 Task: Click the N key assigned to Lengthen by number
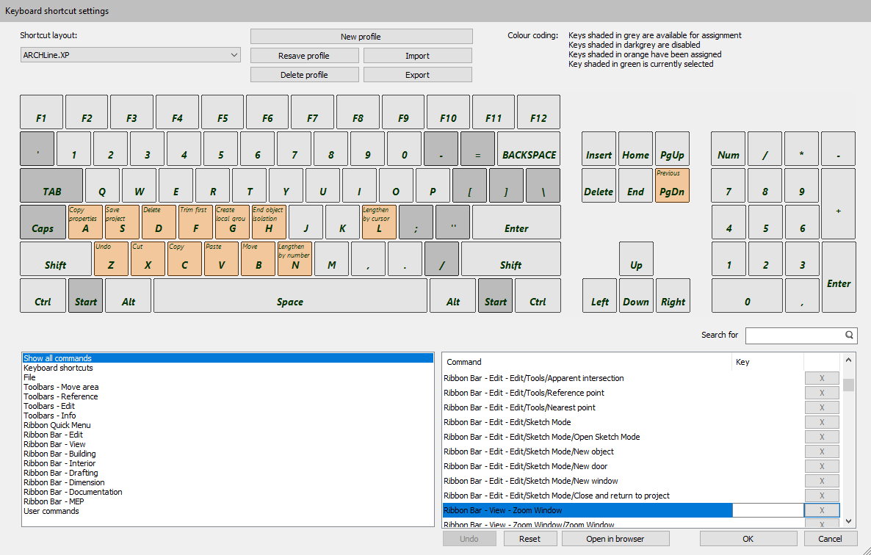(295, 258)
